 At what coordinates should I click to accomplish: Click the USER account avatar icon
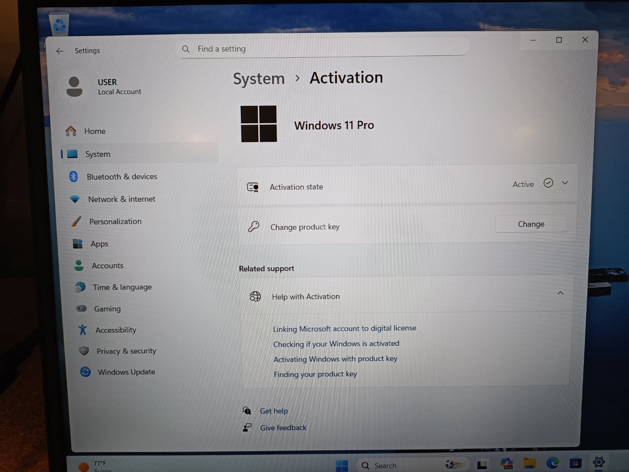[x=74, y=87]
